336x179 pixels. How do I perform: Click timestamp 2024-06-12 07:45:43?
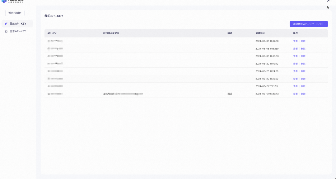(x=267, y=94)
